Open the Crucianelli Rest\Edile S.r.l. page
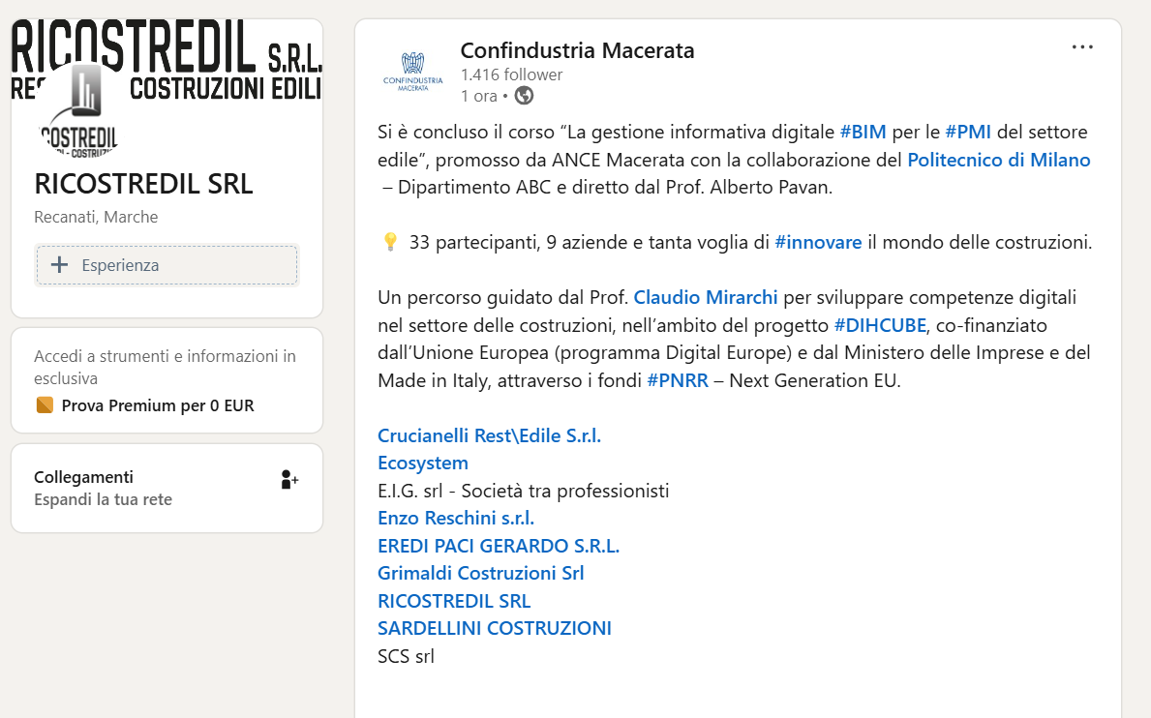 489,435
